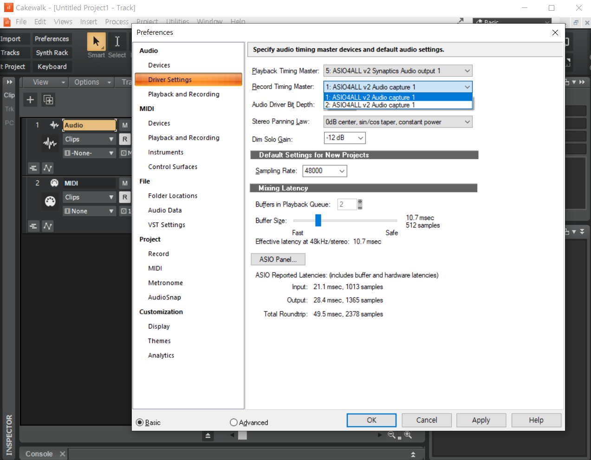Open the Process menu

pyautogui.click(x=117, y=22)
